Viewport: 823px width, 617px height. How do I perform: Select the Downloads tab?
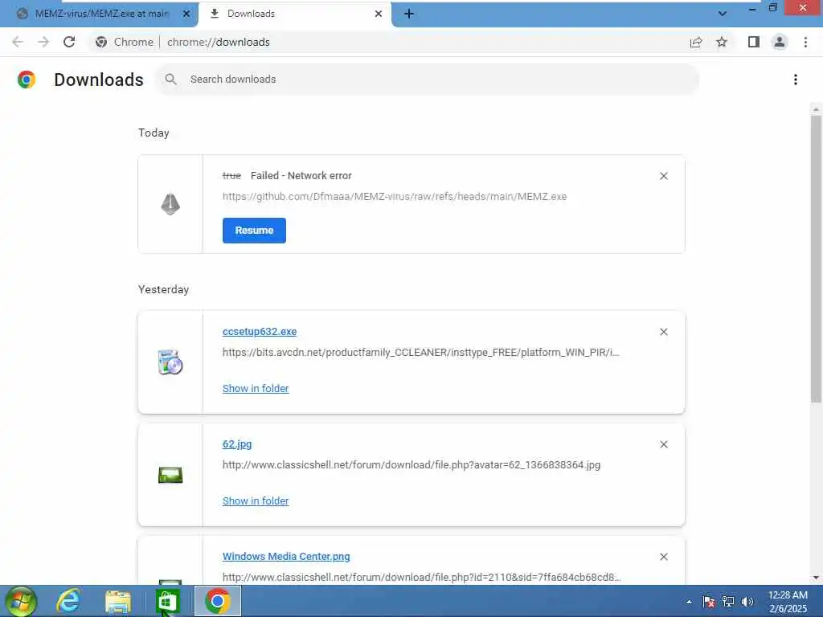point(294,14)
